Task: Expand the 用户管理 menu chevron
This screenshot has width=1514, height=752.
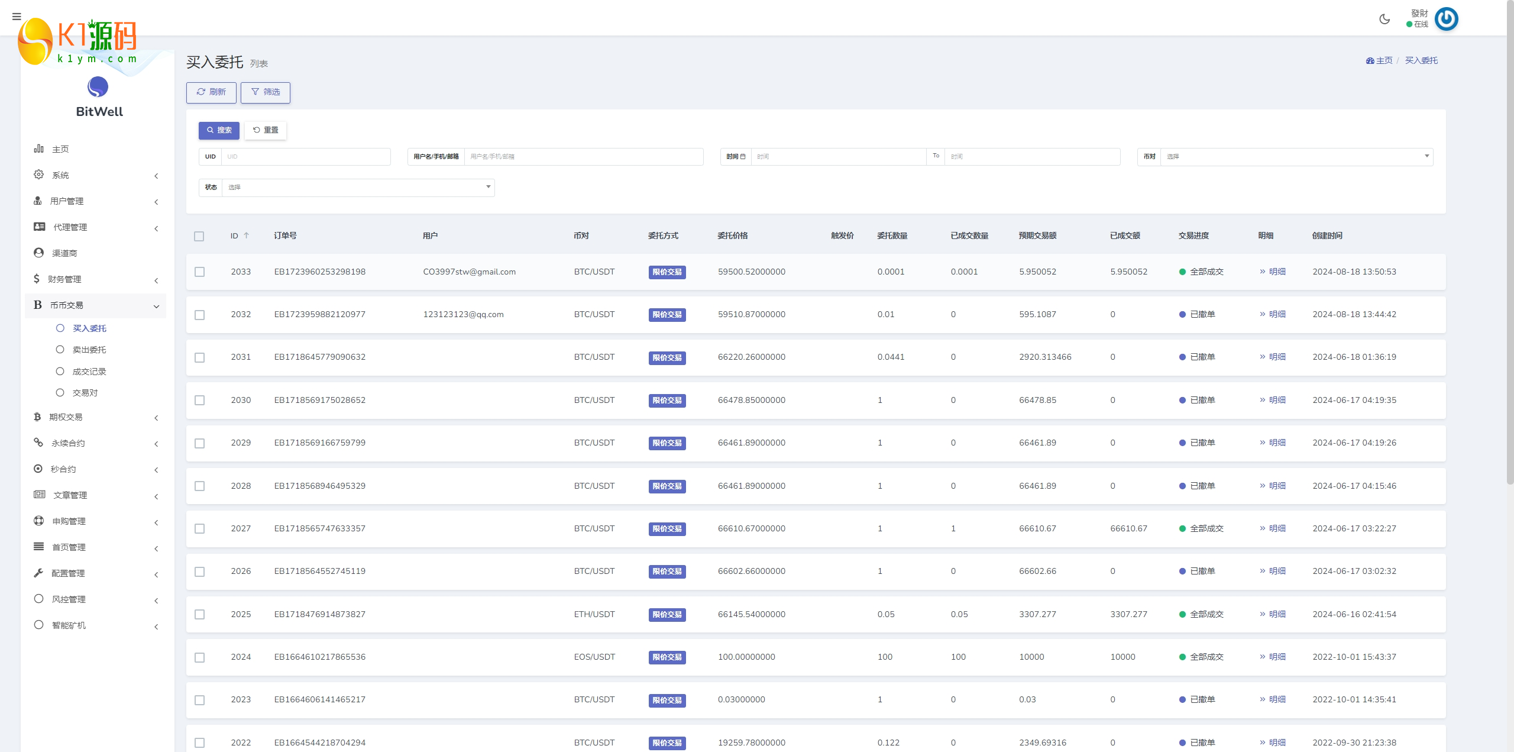Action: pyautogui.click(x=156, y=202)
